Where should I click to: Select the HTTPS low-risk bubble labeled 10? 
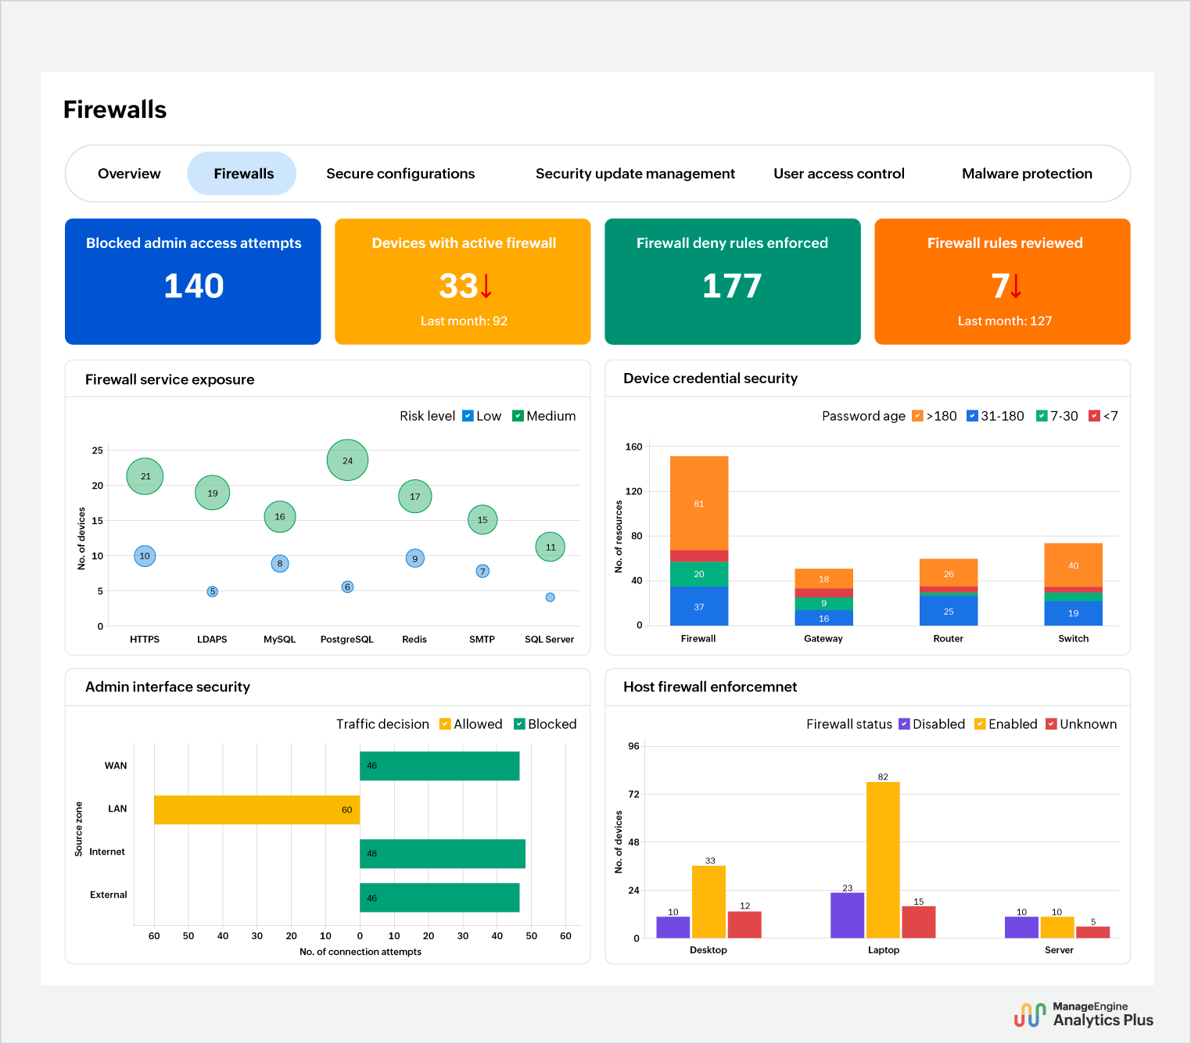pyautogui.click(x=145, y=556)
